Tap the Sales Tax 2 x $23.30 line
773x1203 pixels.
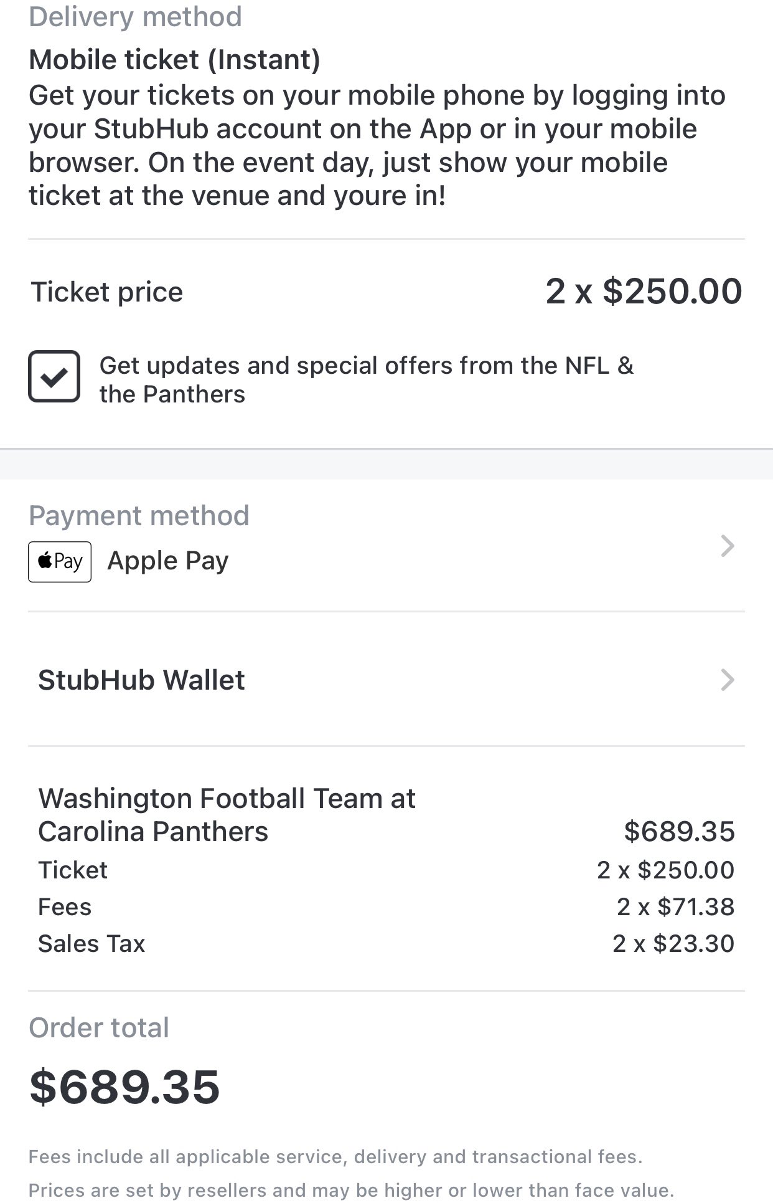[386, 944]
